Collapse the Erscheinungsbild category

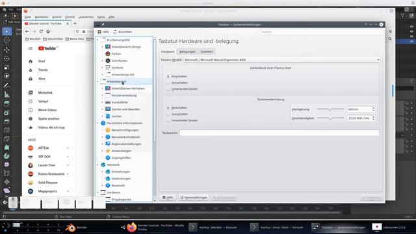[97, 40]
